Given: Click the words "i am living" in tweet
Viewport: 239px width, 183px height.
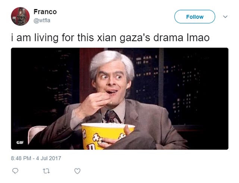Looking at the screenshot, I should point(35,38).
